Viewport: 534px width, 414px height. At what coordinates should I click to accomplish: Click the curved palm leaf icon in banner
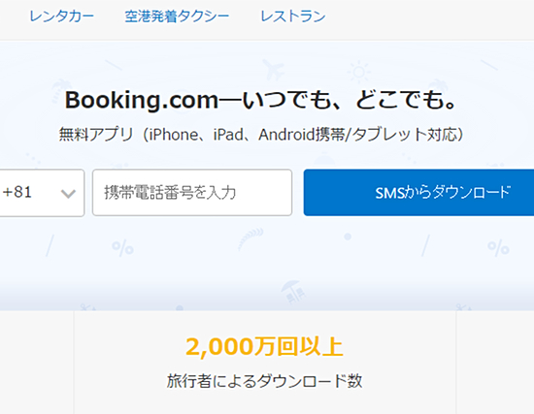[250, 239]
